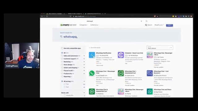This screenshot has height=111, width=198.
Task: Click the Brave shield icon in the toolbar
Action: pos(155,16)
